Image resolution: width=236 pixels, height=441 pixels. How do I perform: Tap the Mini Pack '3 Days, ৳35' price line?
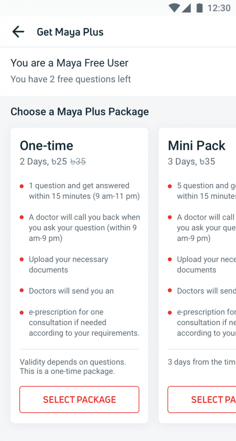191,161
